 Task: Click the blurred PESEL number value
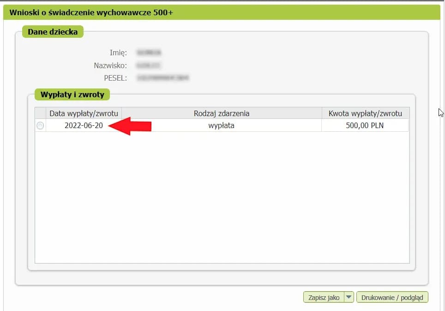[x=163, y=78]
